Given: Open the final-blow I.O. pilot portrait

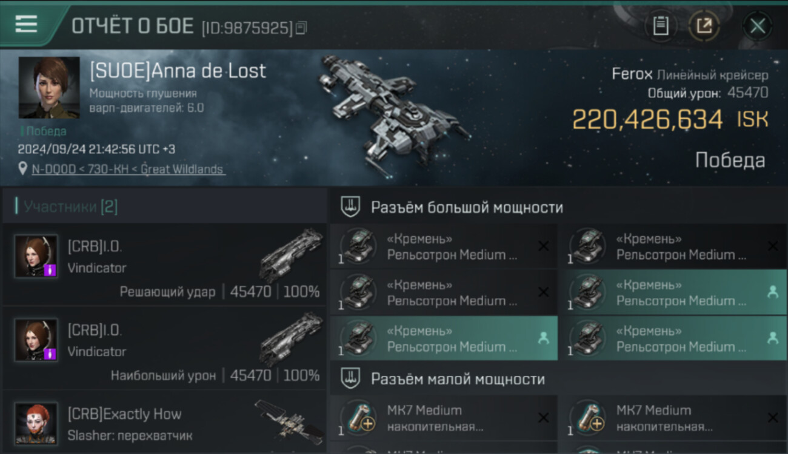Looking at the screenshot, I should (36, 256).
